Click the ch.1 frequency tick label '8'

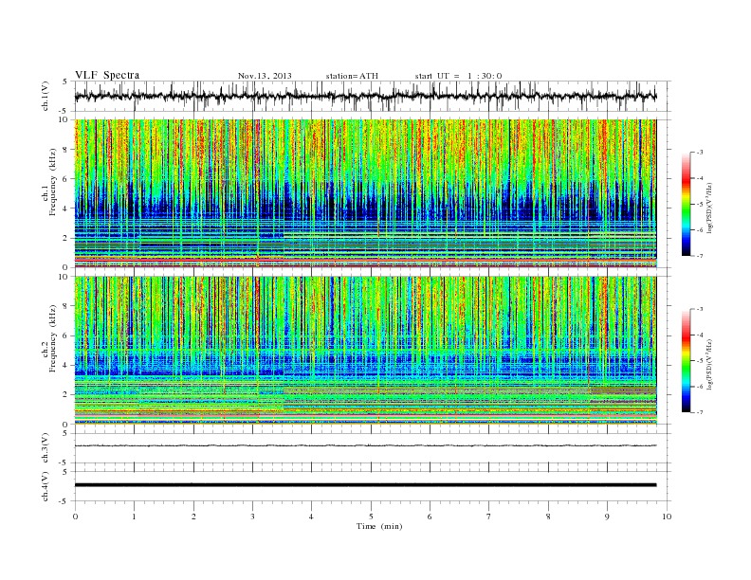click(x=65, y=150)
